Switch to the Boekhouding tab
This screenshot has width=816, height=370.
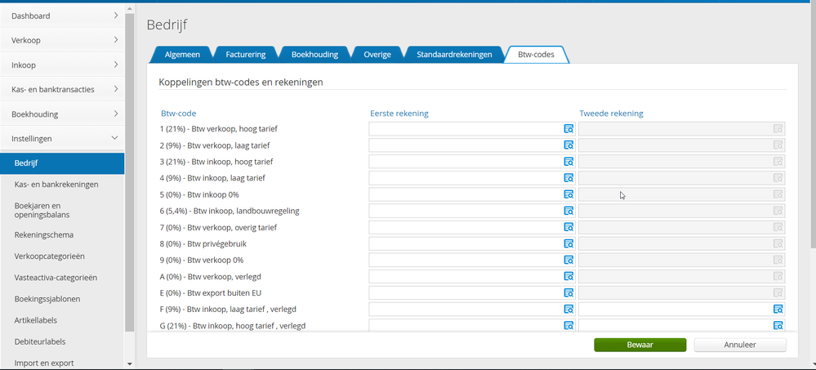(x=314, y=54)
